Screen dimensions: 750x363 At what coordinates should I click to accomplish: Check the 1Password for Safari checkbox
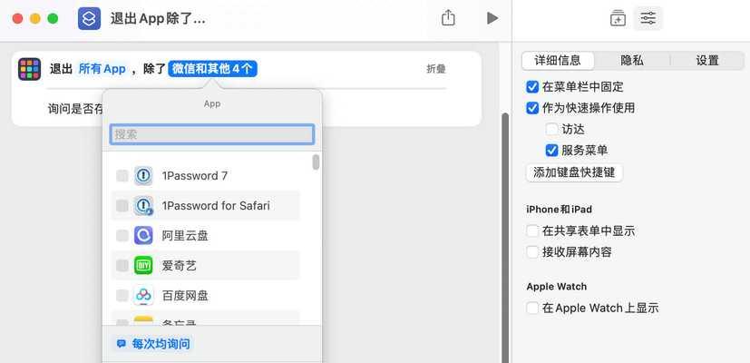pyautogui.click(x=122, y=206)
